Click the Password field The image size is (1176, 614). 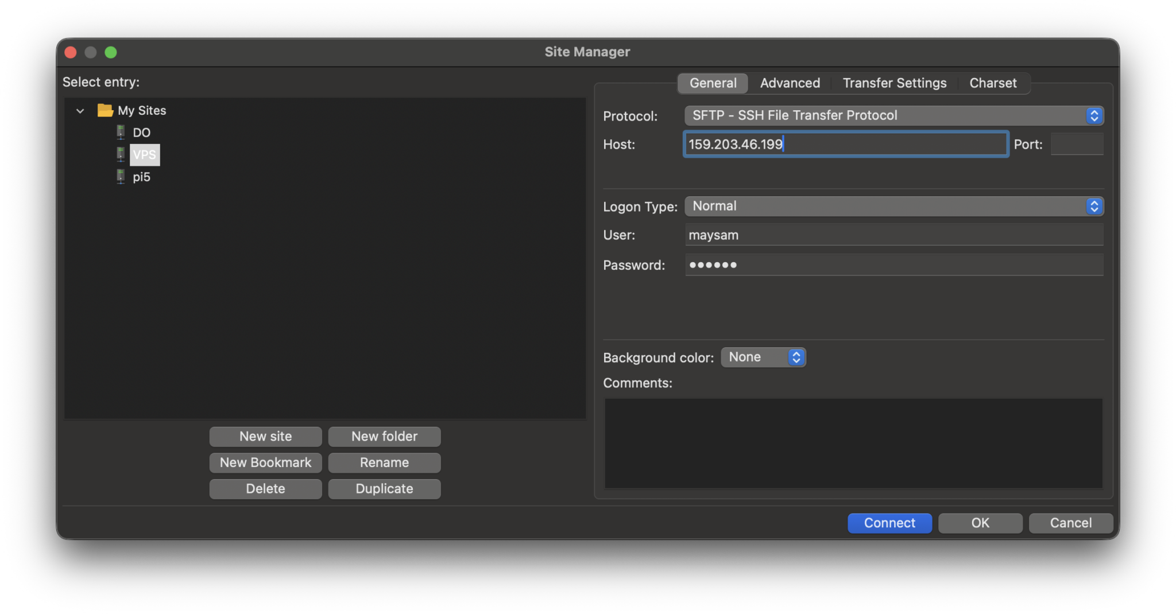[893, 265]
